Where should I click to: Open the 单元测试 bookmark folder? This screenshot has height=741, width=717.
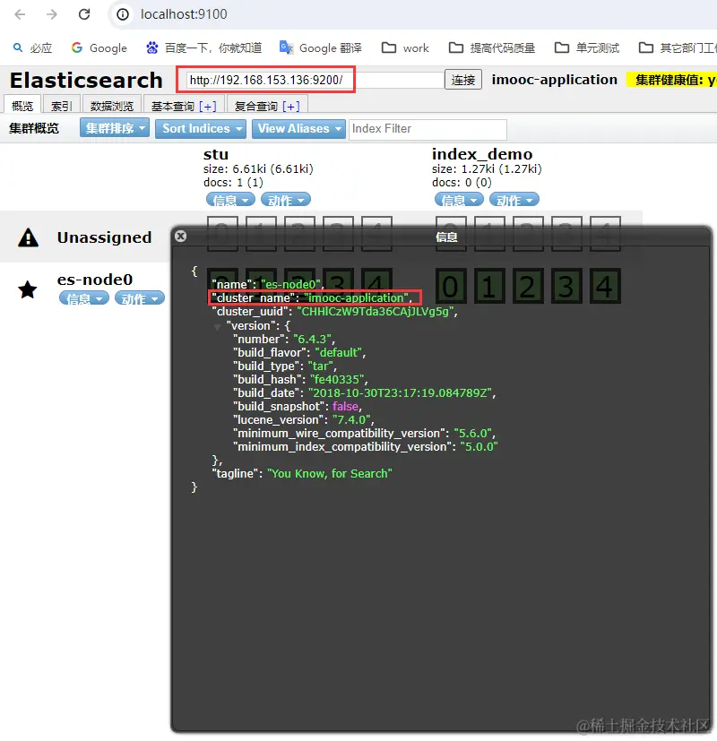click(586, 47)
